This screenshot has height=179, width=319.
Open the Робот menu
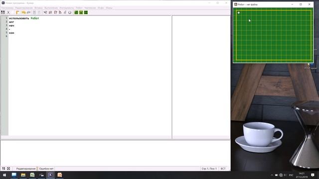pyautogui.click(x=79, y=8)
